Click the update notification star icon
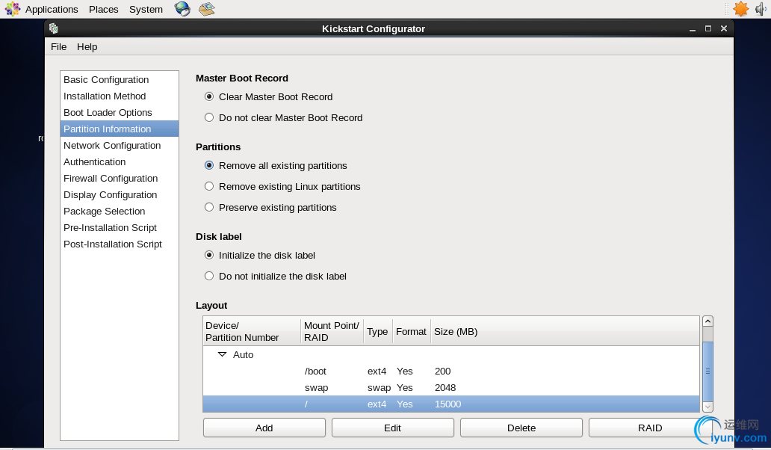Screen dimensions: 771x450 [740, 9]
